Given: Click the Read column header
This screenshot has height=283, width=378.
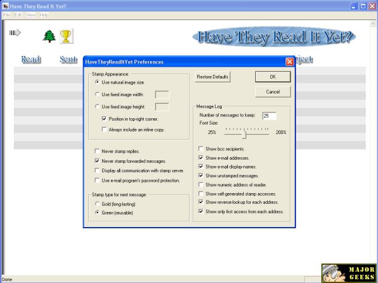Looking at the screenshot, I should pyautogui.click(x=31, y=59).
